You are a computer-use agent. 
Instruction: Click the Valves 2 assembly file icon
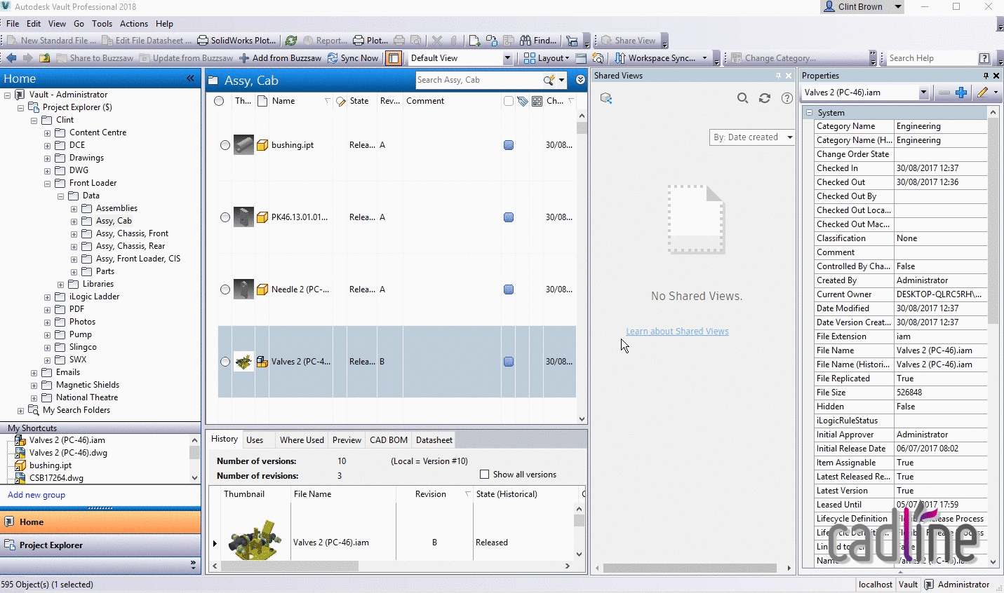(262, 362)
